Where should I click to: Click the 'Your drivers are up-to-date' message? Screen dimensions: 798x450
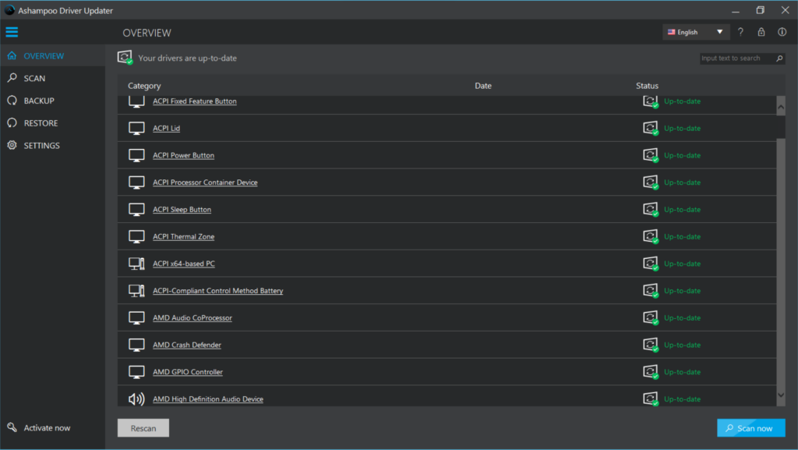[187, 58]
